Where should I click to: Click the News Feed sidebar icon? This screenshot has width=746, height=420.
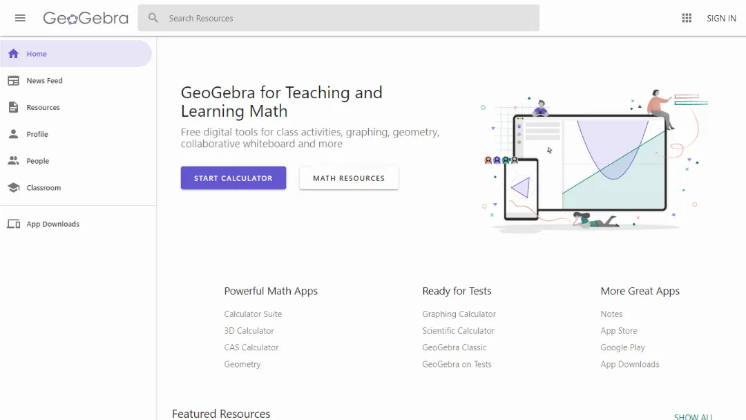[13, 81]
